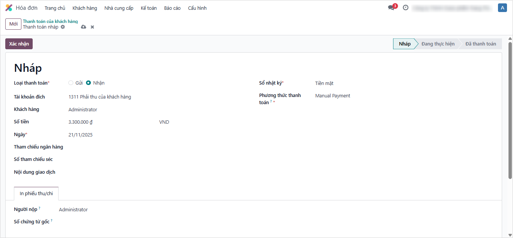The width and height of the screenshot is (513, 238).
Task: Discard changes with the X icon
Action: click(x=92, y=27)
